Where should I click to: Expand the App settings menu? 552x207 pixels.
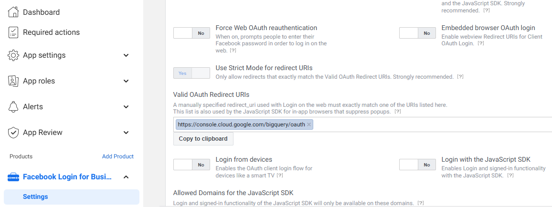pos(126,55)
